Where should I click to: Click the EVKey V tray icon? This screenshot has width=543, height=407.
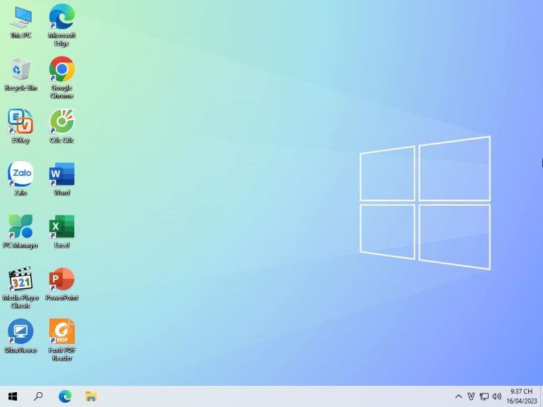coord(471,396)
